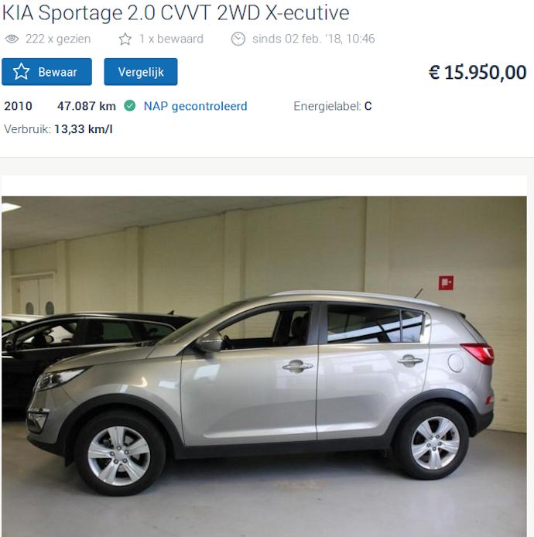This screenshot has height=537, width=534.
Task: Click the 47.087 km mileage value
Action: tap(87, 106)
